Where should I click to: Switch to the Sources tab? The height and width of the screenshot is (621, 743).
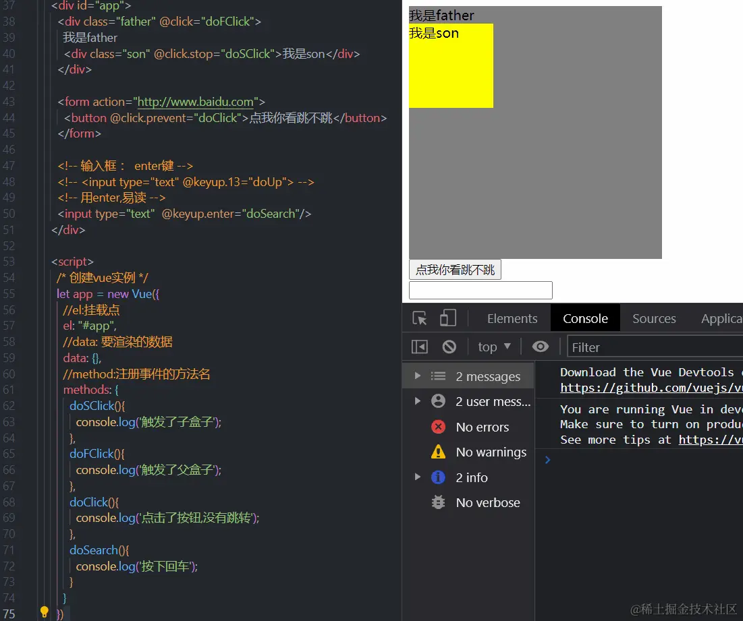[x=654, y=318]
